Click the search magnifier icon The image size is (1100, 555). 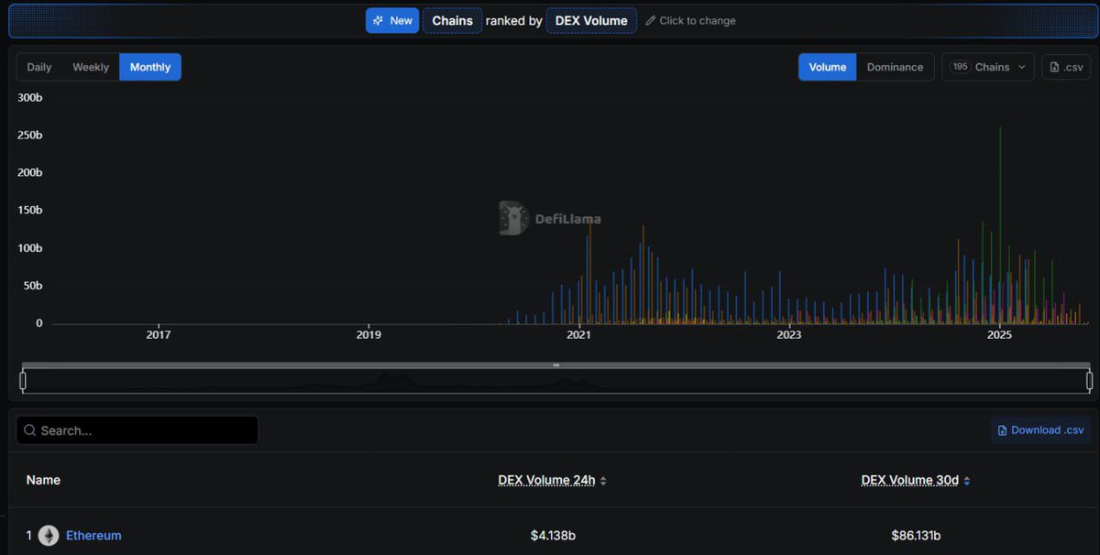(30, 430)
